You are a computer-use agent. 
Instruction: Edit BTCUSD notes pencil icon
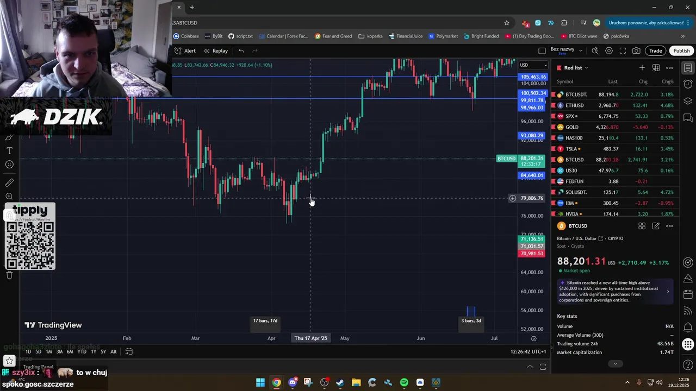(x=656, y=226)
